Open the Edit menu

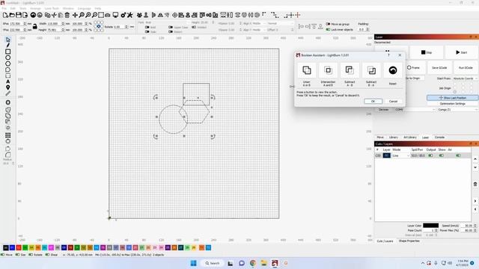pyautogui.click(x=13, y=8)
